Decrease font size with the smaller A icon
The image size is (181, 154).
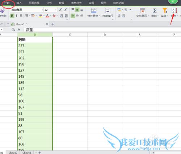[66, 10]
